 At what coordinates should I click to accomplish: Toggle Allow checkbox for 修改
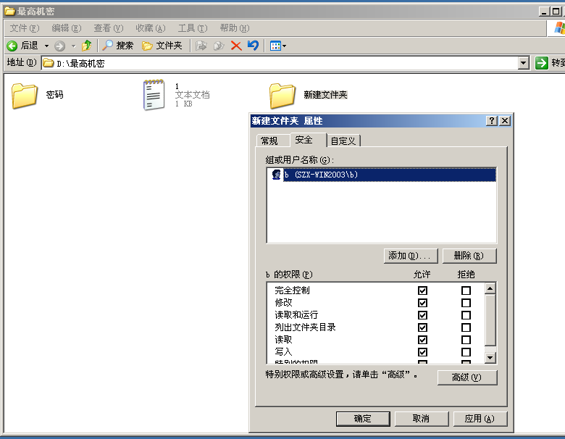(423, 303)
